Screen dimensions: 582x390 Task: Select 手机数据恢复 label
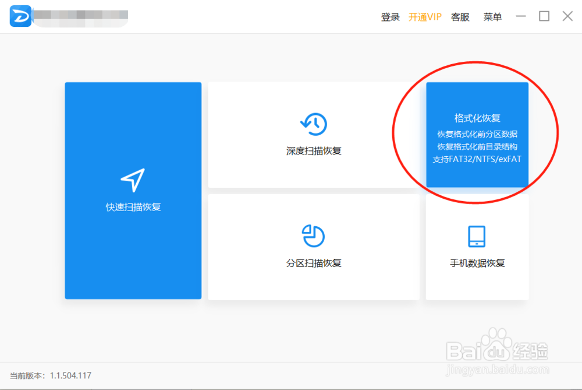pos(477,263)
